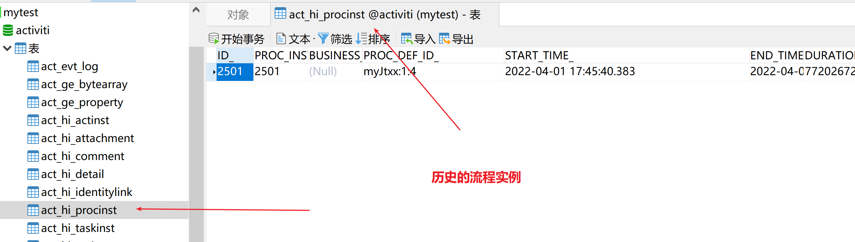Image resolution: width=855 pixels, height=242 pixels.
Task: Click the scroll-up arrow above sidebar
Action: [196, 10]
